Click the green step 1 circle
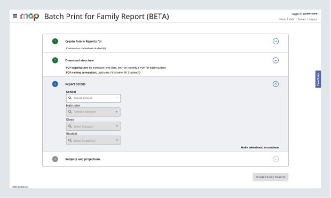 55,41
